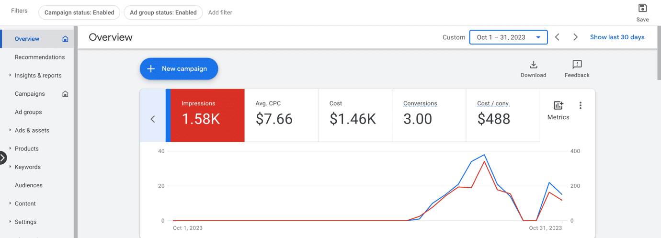The width and height of the screenshot is (661, 238).
Task: Open the three-dot more options menu
Action: 580,105
